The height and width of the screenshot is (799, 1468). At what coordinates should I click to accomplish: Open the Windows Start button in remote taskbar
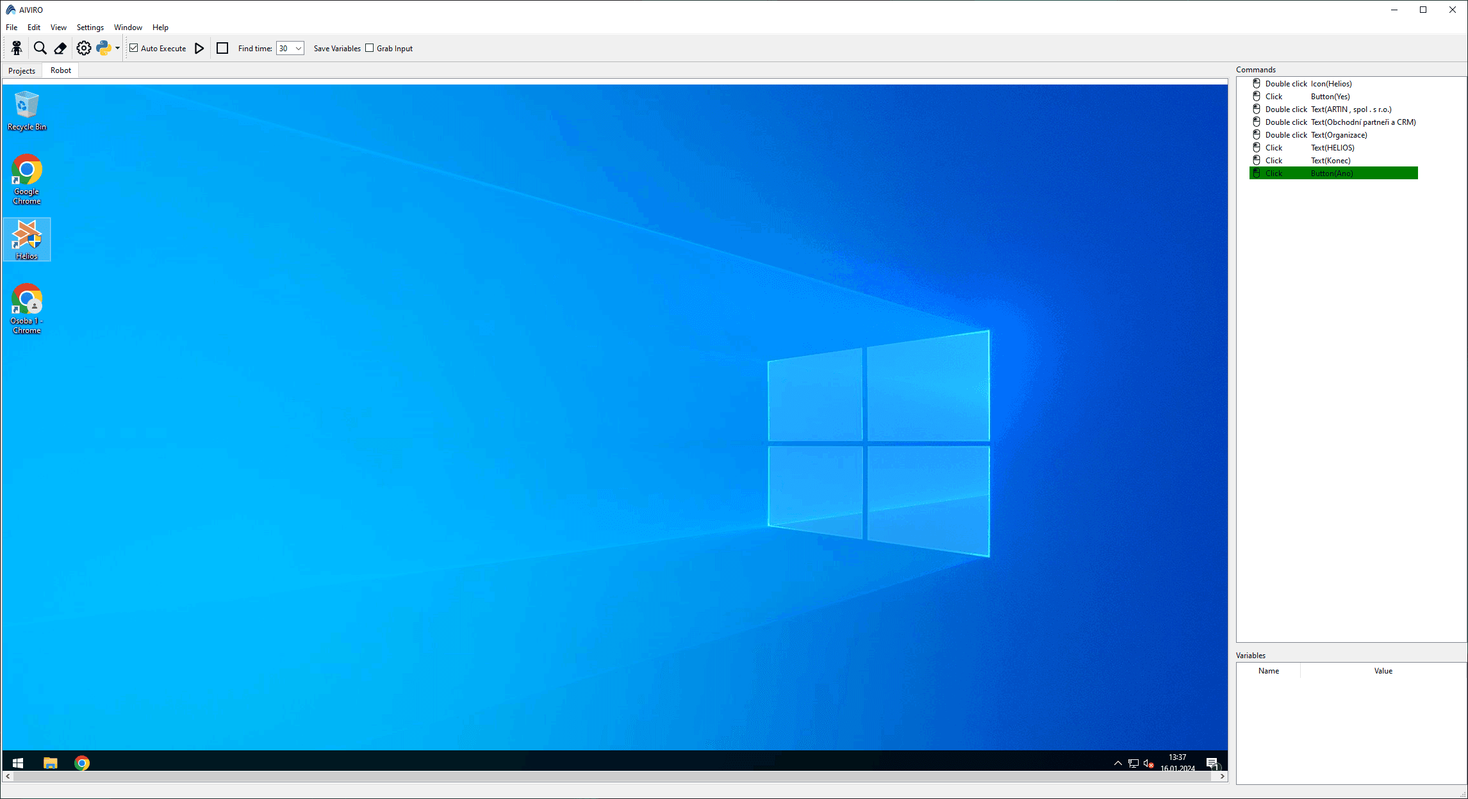point(18,763)
